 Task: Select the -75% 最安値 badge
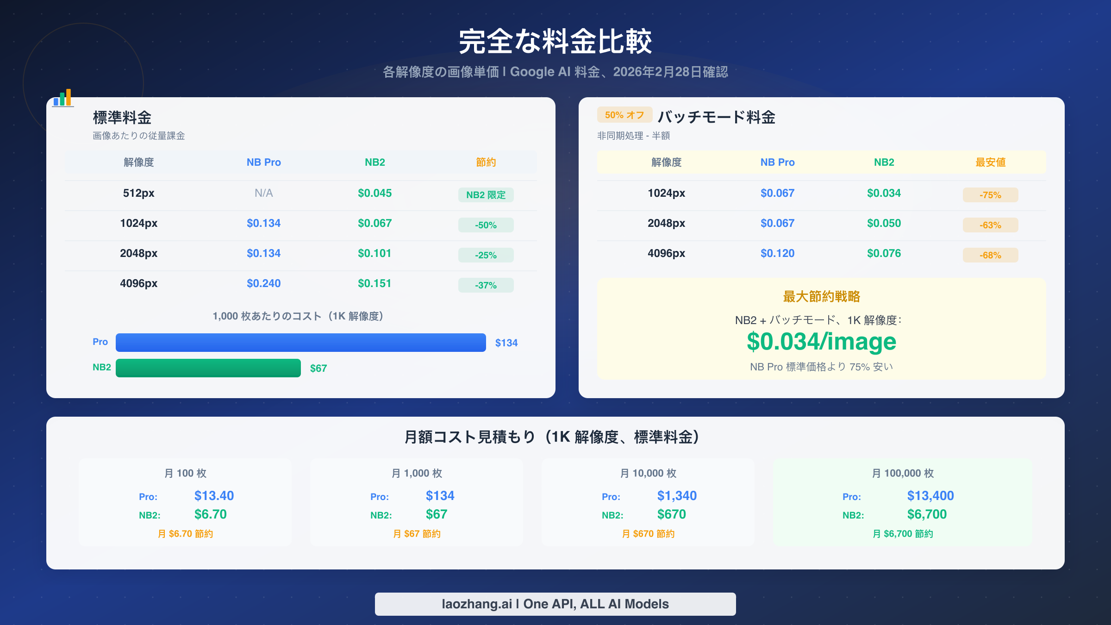[x=990, y=195]
